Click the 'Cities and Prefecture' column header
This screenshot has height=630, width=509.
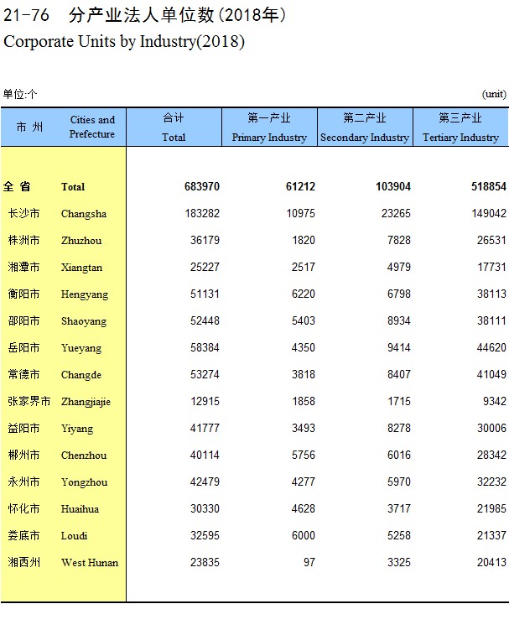92,127
